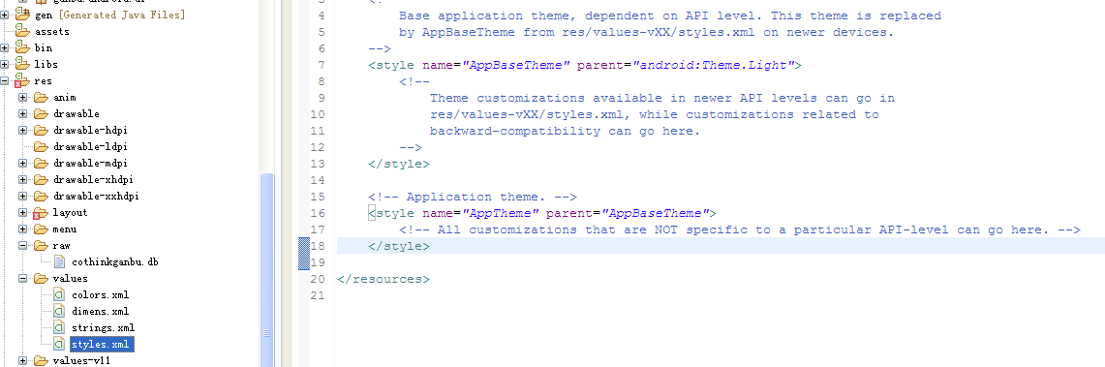Expand the anim folder
1105x367 pixels.
tap(23, 97)
